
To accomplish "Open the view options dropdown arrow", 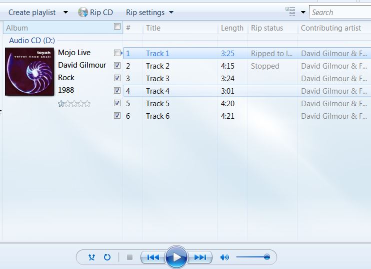I will tap(303, 12).
